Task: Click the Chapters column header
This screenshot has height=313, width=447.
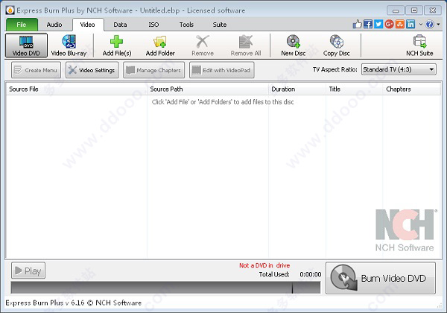Action: [411, 89]
